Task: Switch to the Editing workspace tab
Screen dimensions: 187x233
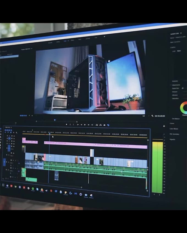Action: pos(58,42)
